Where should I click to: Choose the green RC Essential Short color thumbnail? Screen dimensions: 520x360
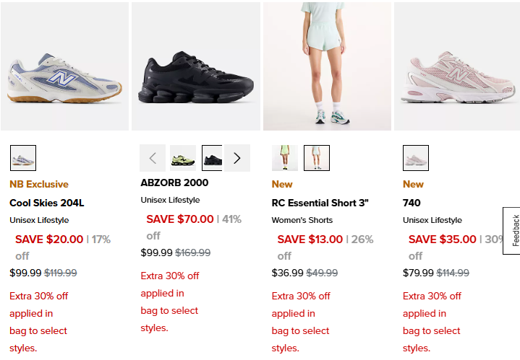point(285,158)
